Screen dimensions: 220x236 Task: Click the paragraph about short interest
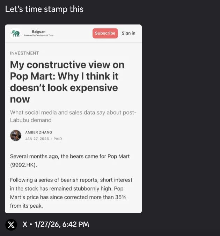coord(71,193)
